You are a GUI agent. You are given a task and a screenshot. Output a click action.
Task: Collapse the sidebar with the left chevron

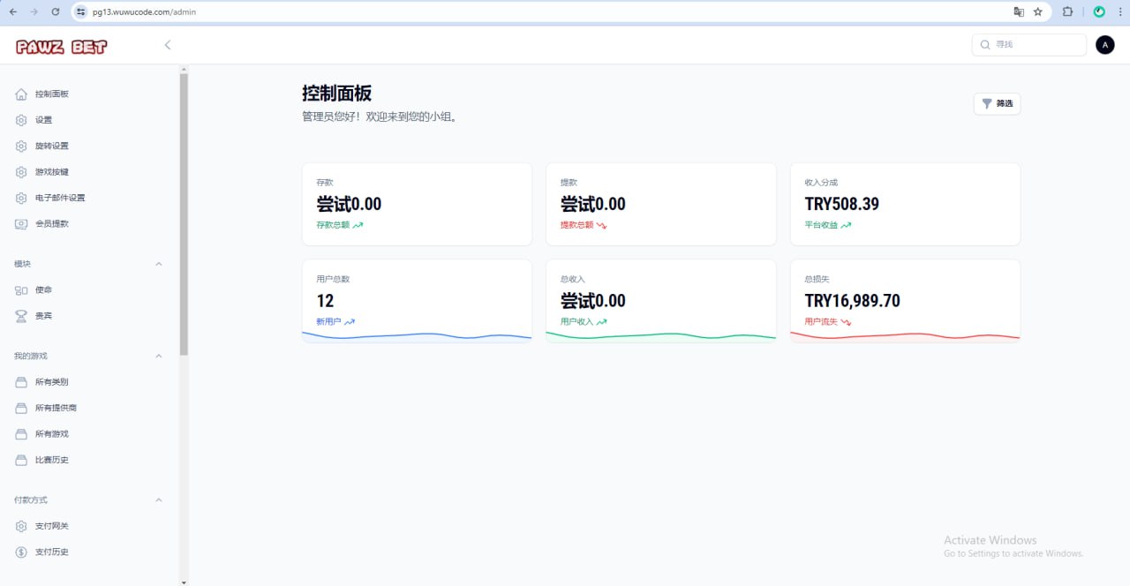[x=168, y=45]
